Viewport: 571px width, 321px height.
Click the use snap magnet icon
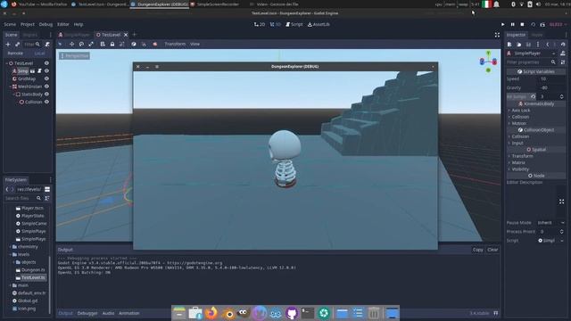pyautogui.click(x=144, y=44)
